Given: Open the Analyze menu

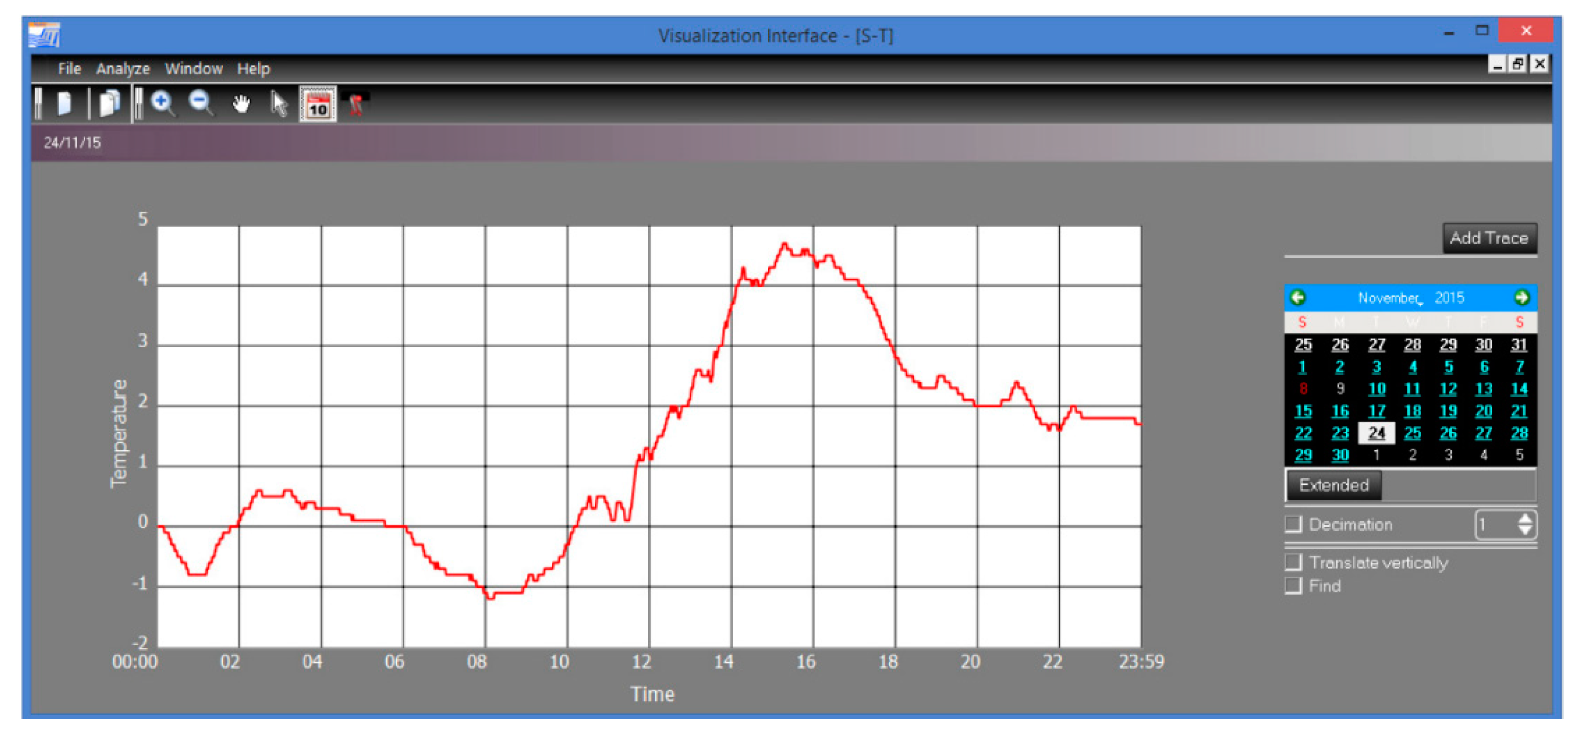Looking at the screenshot, I should (x=122, y=69).
